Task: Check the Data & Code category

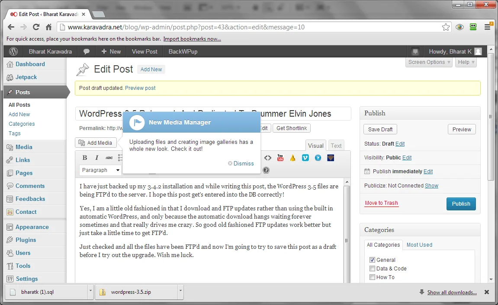Action: (372, 269)
